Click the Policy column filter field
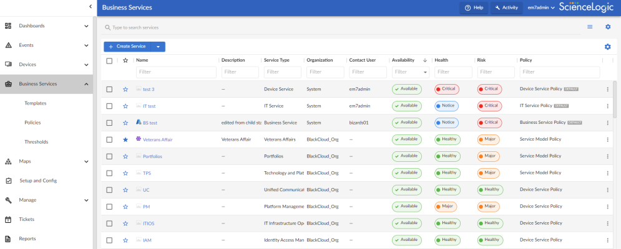The image size is (621, 249). point(560,72)
